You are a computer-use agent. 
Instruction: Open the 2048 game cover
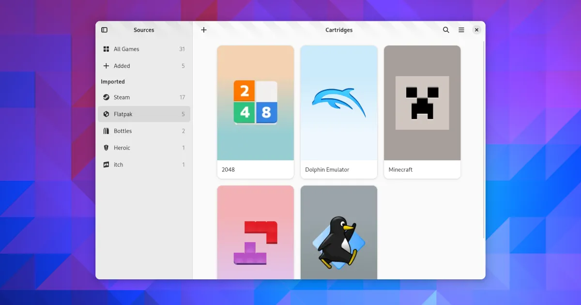[x=255, y=103]
